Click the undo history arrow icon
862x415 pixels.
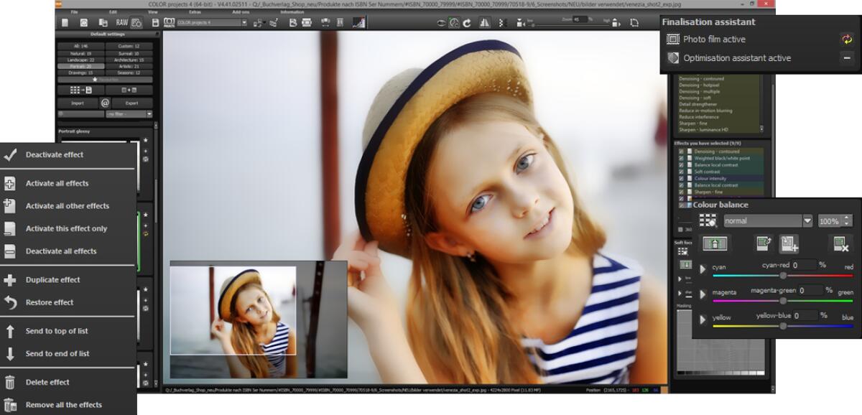[x=465, y=22]
